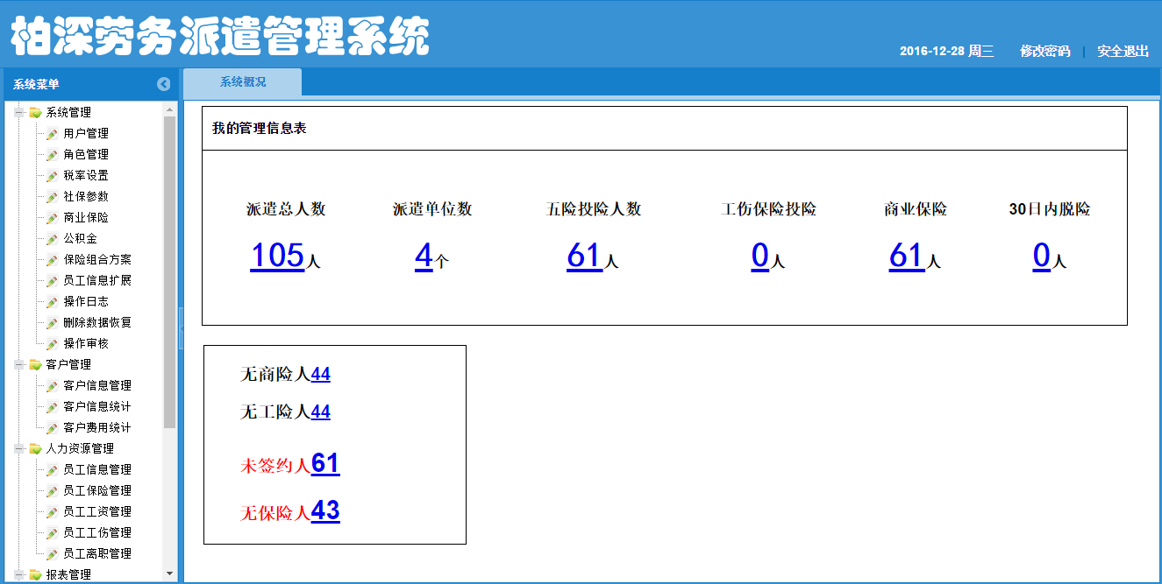The height and width of the screenshot is (584, 1162).
Task: Open the 未签约人 61 link
Action: click(324, 464)
